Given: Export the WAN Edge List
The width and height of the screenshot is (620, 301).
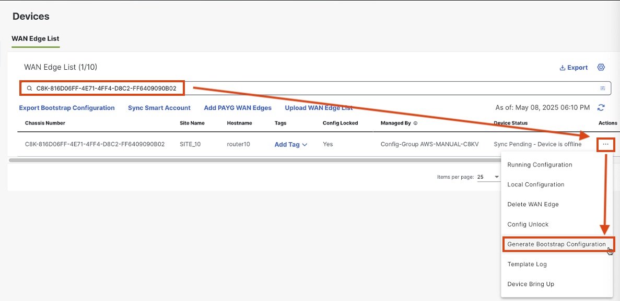Looking at the screenshot, I should [574, 67].
